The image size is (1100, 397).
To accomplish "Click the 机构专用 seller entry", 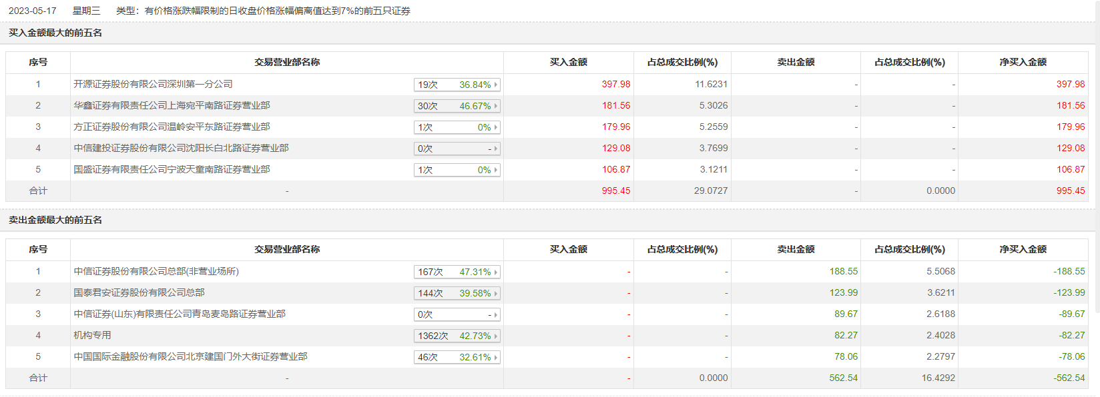I will [x=92, y=335].
